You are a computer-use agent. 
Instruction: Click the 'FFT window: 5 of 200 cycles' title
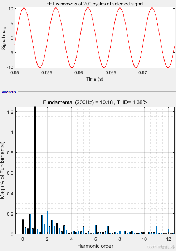pos(95,4)
